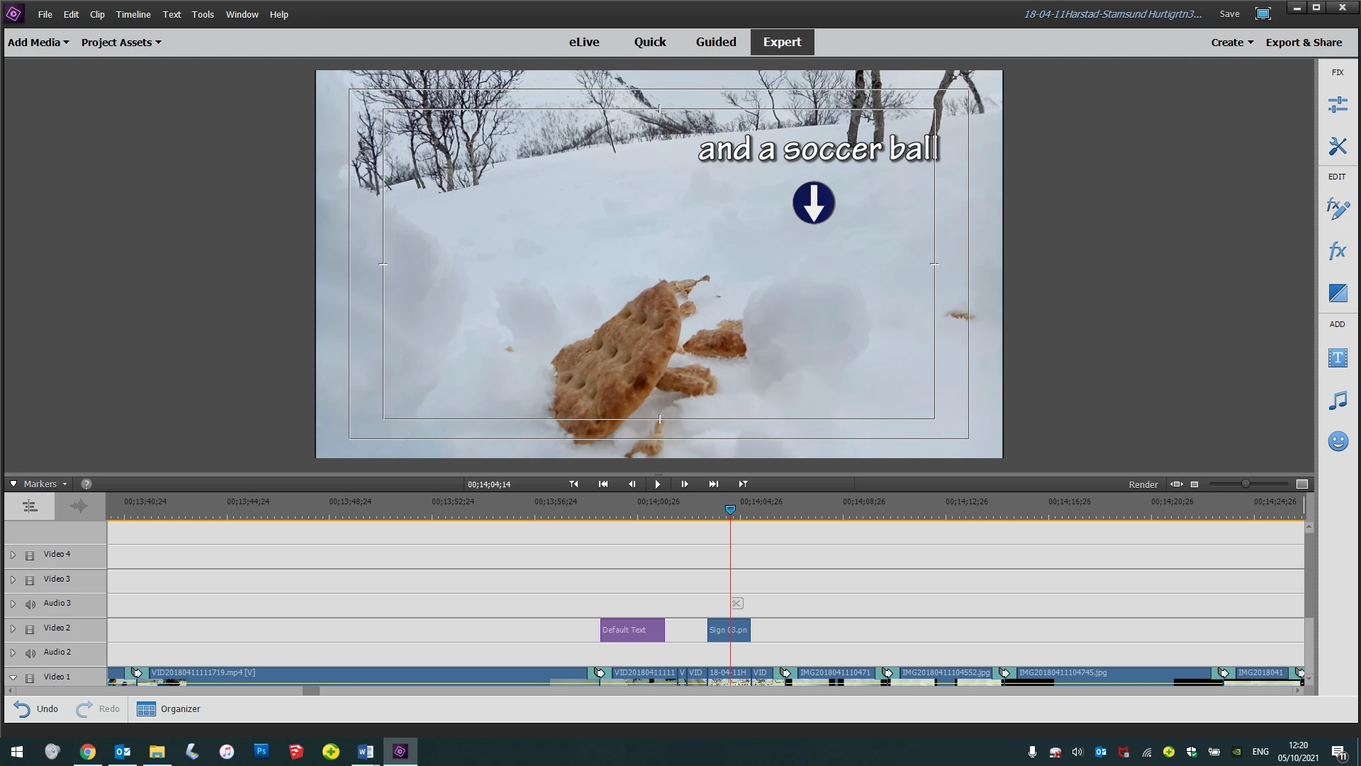
Task: Toggle Audio 2 track speaker icon
Action: point(30,653)
